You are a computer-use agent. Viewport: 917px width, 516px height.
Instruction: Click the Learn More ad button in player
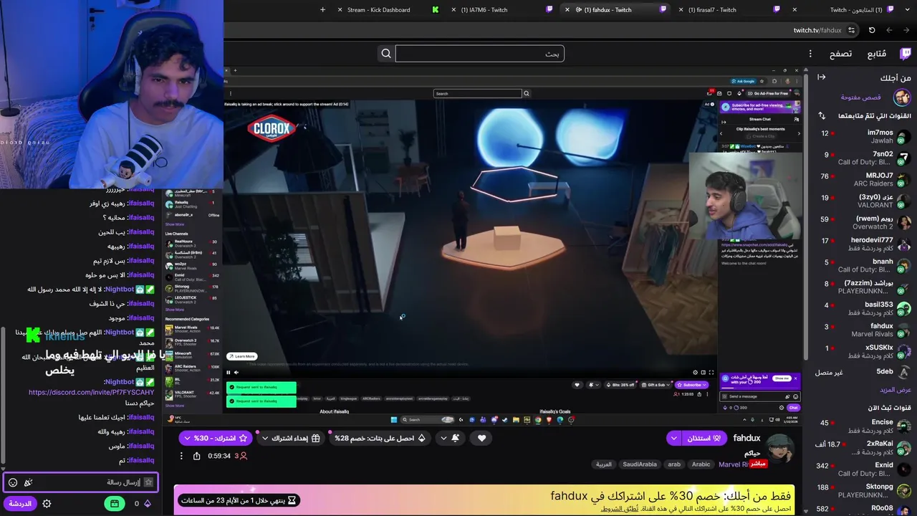[241, 356]
